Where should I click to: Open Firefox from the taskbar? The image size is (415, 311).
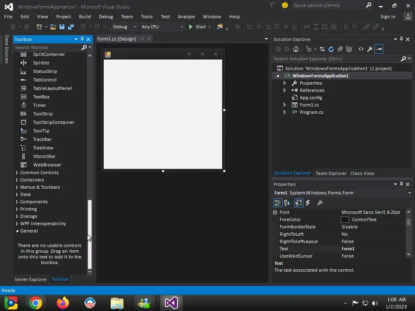[x=63, y=303]
